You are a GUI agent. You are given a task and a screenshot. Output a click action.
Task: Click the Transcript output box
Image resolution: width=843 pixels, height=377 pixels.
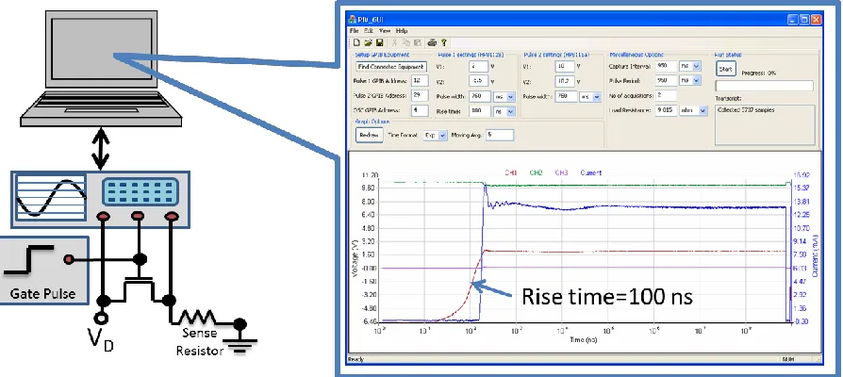tap(764, 124)
